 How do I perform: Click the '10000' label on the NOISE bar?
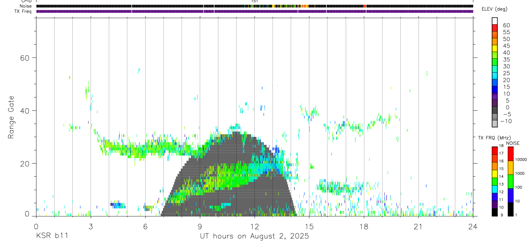click(x=521, y=159)
